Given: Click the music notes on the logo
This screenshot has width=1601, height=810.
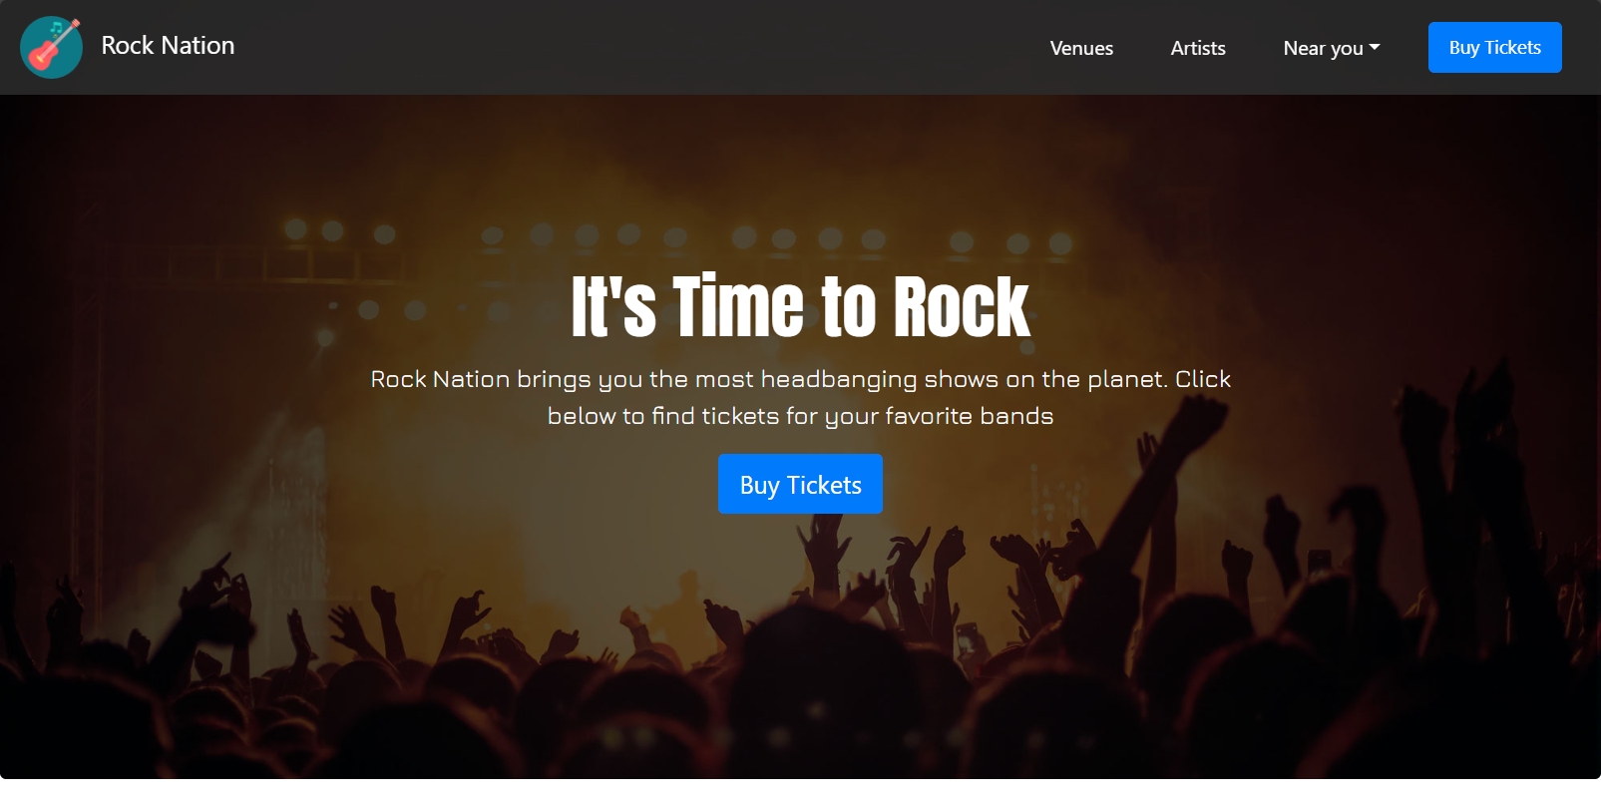Looking at the screenshot, I should pos(56,29).
